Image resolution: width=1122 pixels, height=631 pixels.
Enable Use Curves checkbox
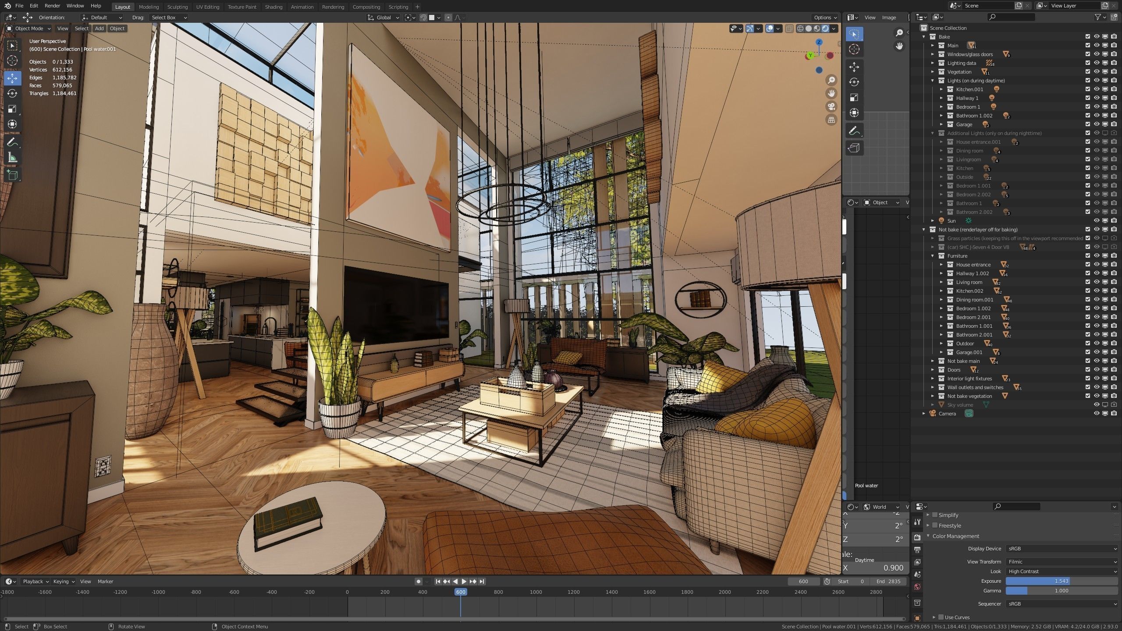[941, 617]
